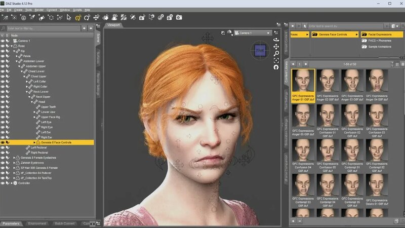Collapse the Head node
The image size is (405, 228).
pos(32,102)
